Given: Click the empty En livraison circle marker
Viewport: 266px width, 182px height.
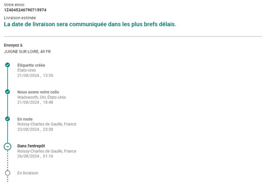Looking at the screenshot, I should tap(7, 173).
